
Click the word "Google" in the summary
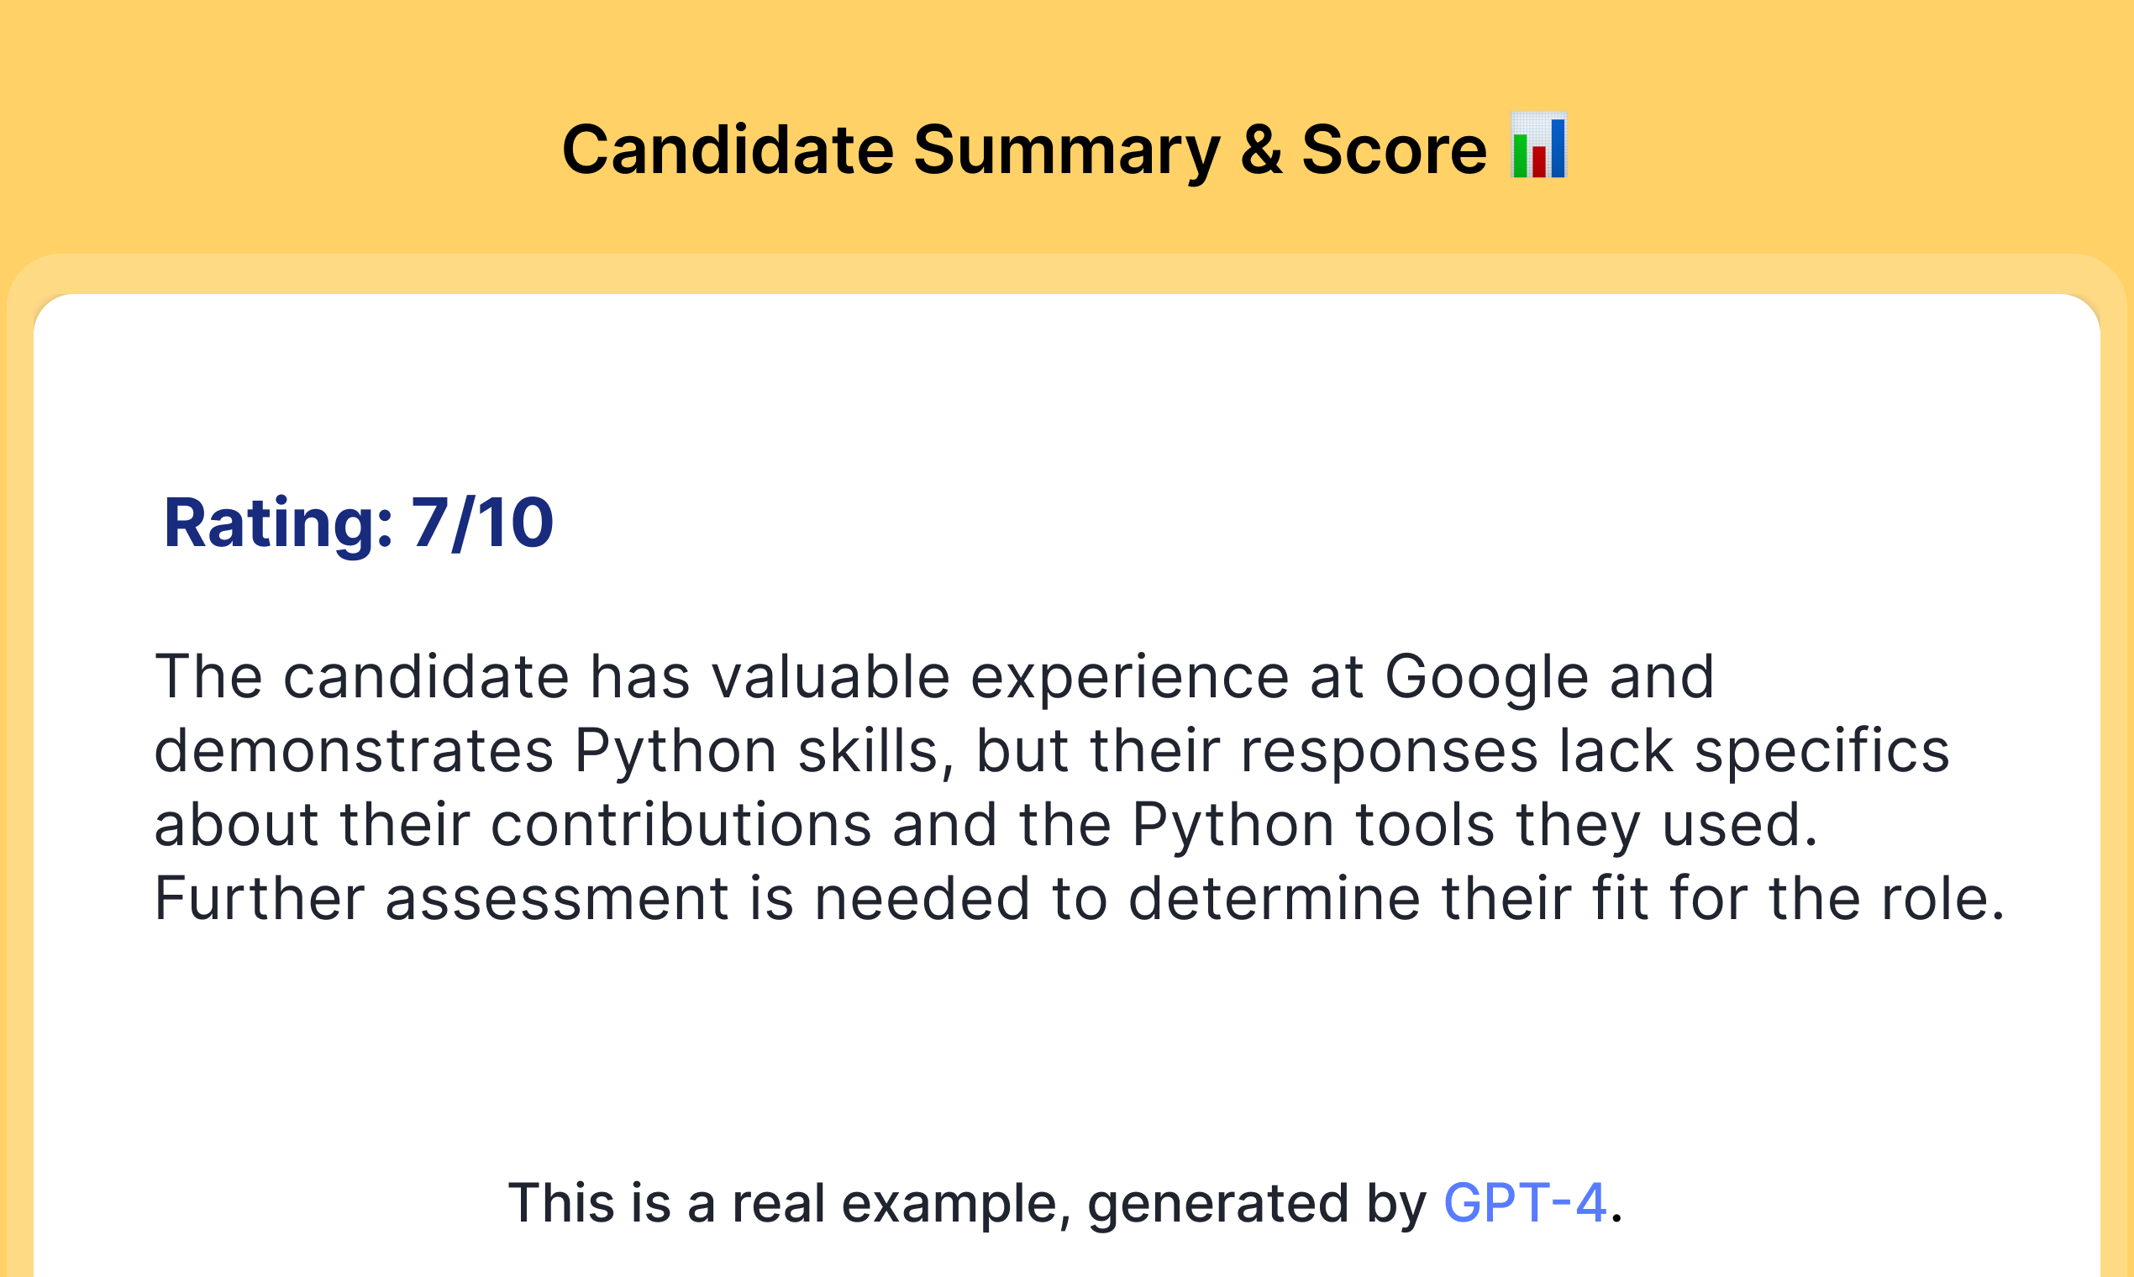[1486, 678]
